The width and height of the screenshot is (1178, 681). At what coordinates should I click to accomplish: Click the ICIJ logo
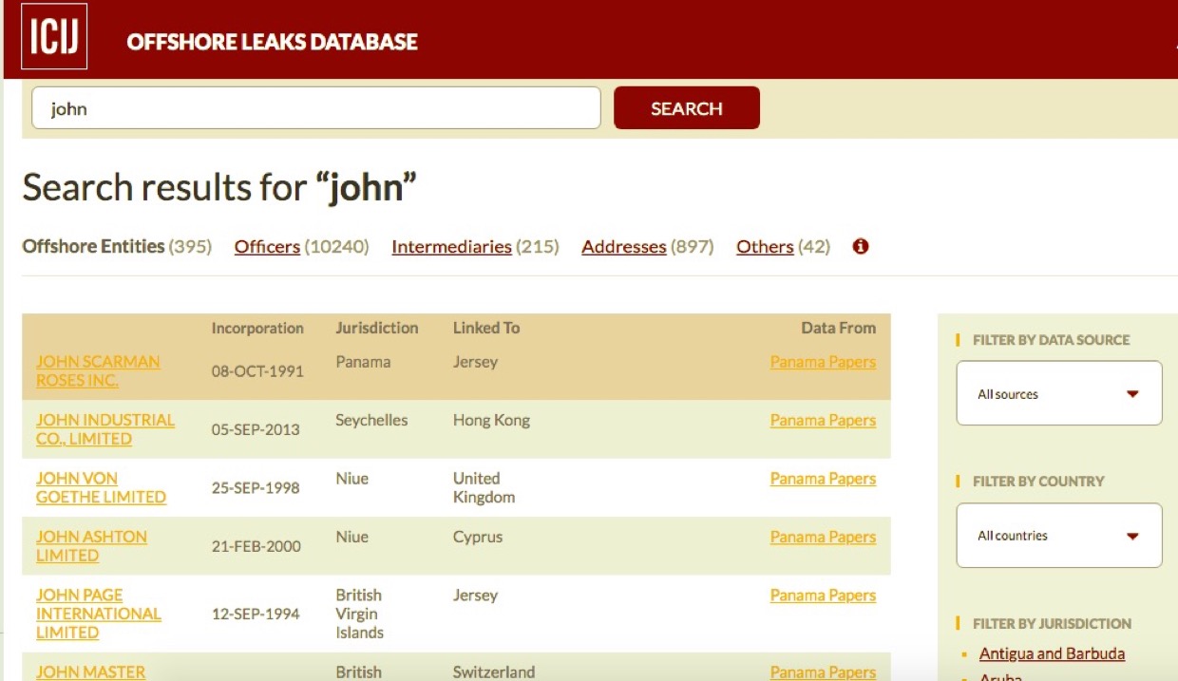click(x=53, y=37)
